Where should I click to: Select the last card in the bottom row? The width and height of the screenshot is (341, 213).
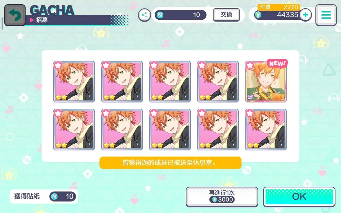point(266,129)
